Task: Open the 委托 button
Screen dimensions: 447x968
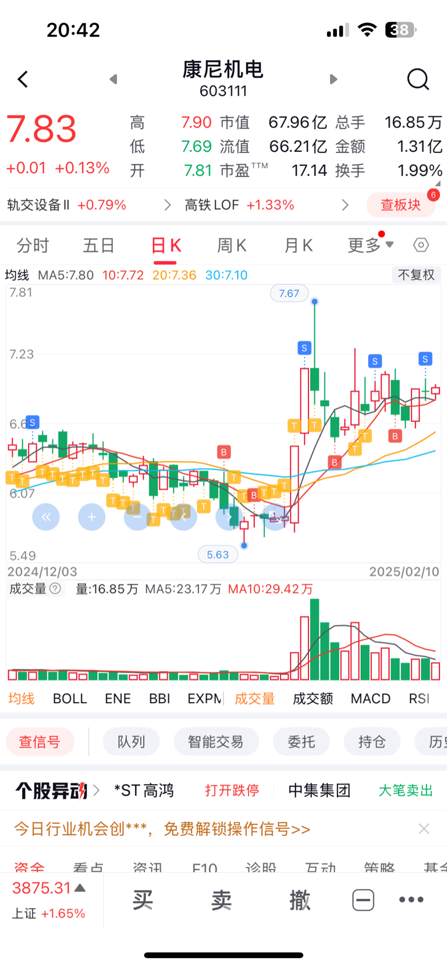Action: 301,742
